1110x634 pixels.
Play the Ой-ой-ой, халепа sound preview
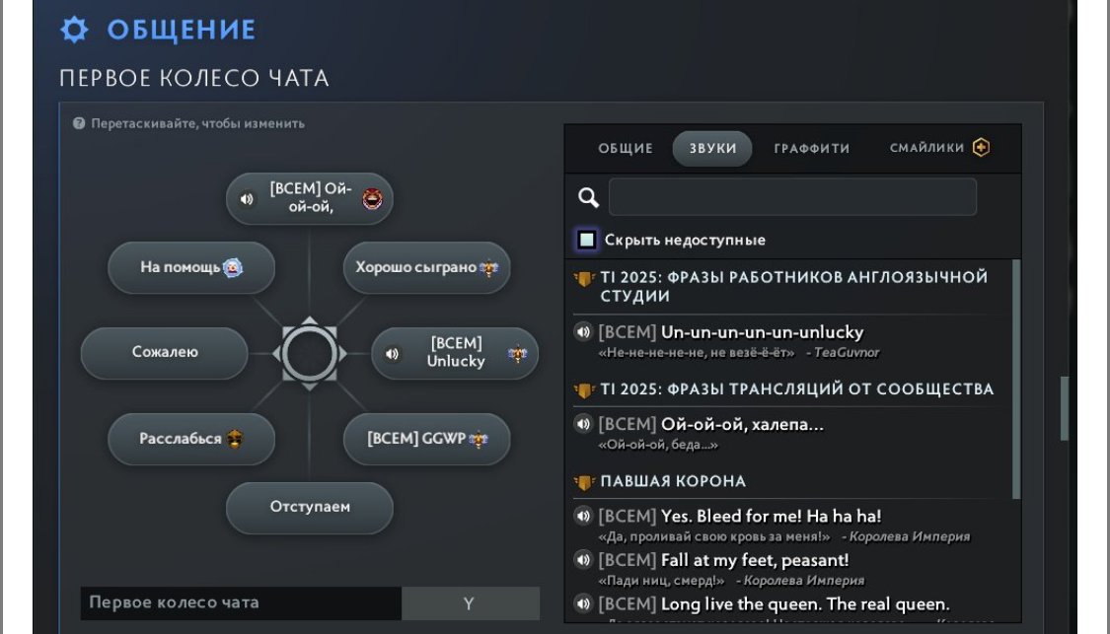(x=583, y=424)
